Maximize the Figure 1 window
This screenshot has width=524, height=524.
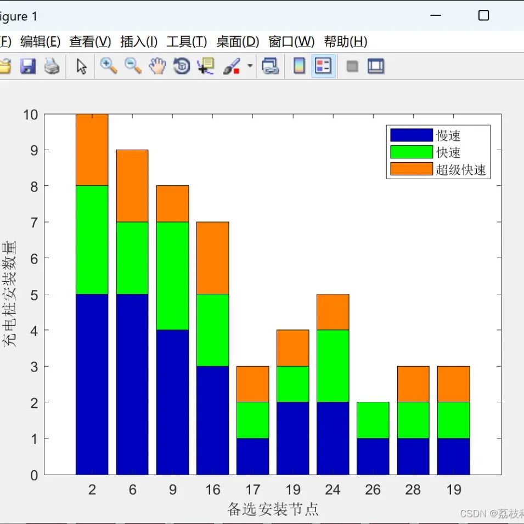point(483,15)
